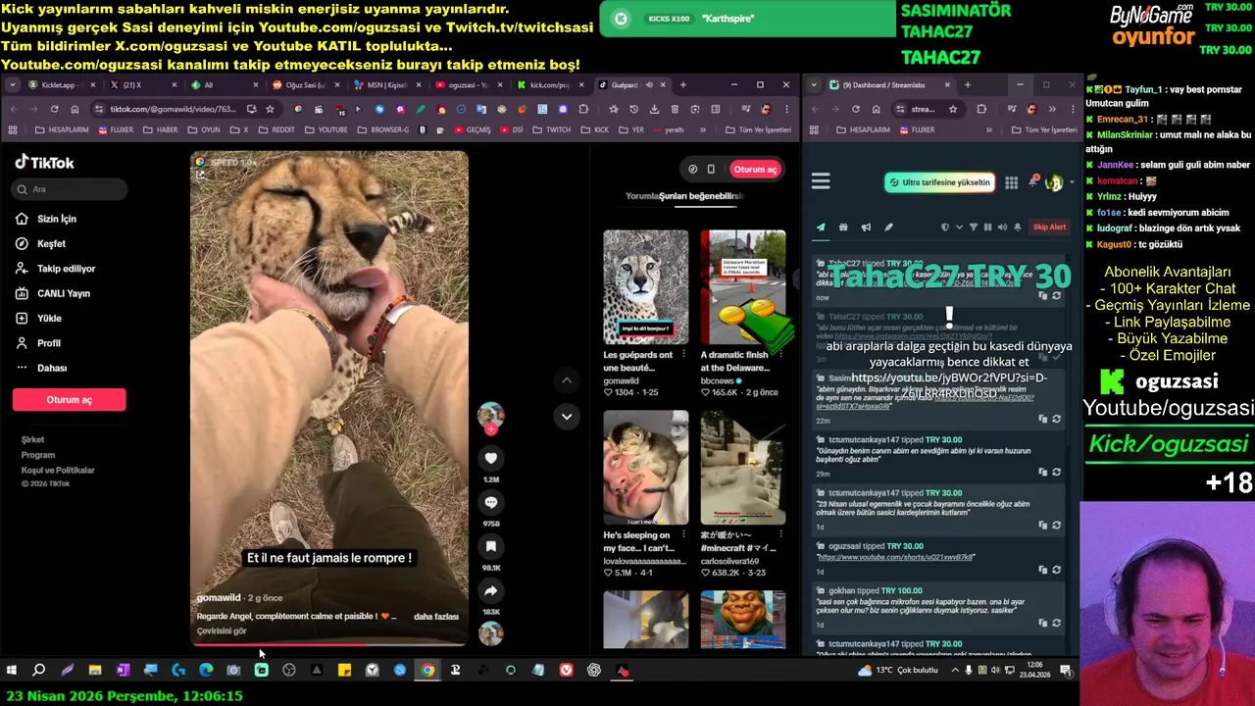The width and height of the screenshot is (1255, 706).
Task: Expand caption with daha fazlası
Action: tap(436, 617)
